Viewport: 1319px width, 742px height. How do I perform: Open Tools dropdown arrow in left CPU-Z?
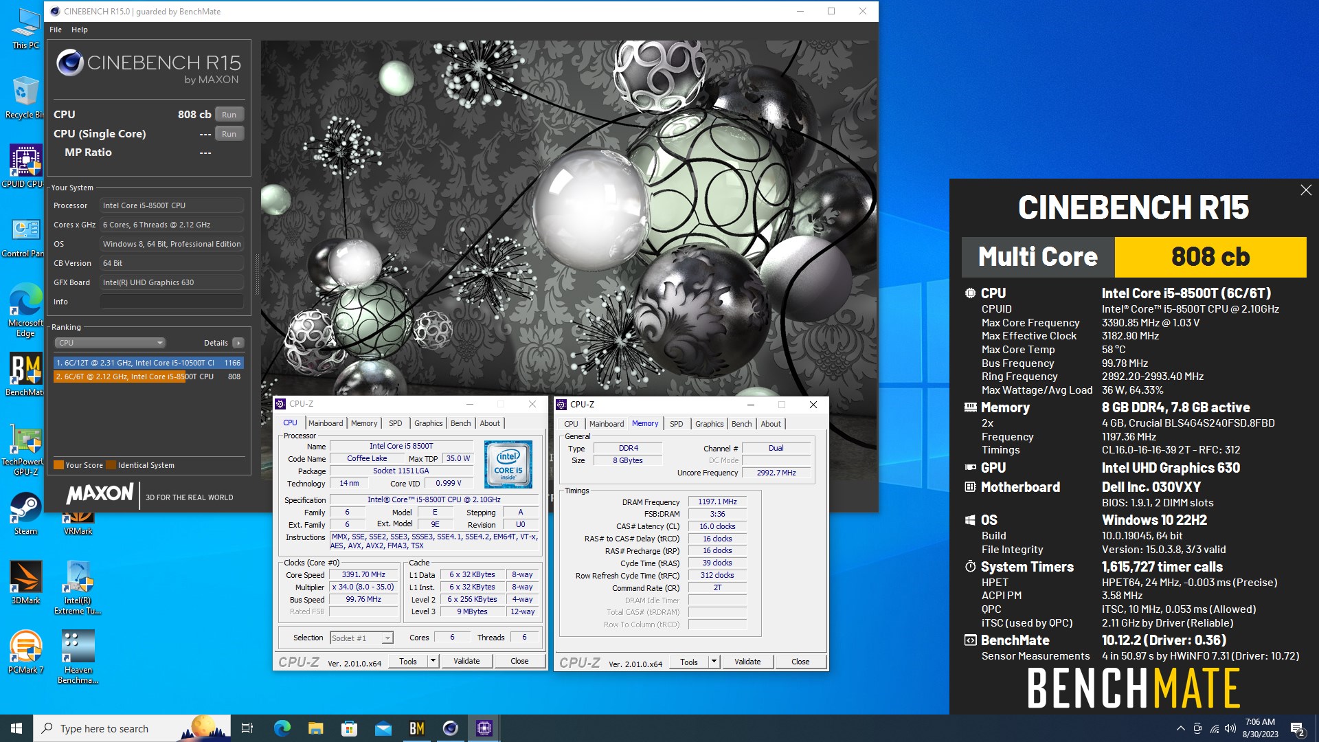[x=433, y=661]
